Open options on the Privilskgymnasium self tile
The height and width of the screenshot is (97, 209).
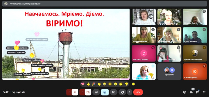point(153,66)
